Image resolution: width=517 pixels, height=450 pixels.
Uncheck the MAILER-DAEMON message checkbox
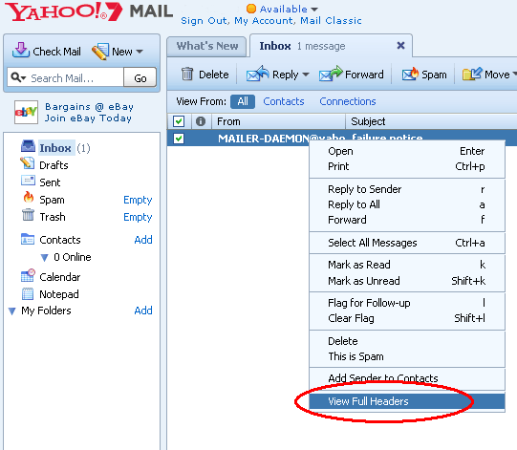coord(179,139)
